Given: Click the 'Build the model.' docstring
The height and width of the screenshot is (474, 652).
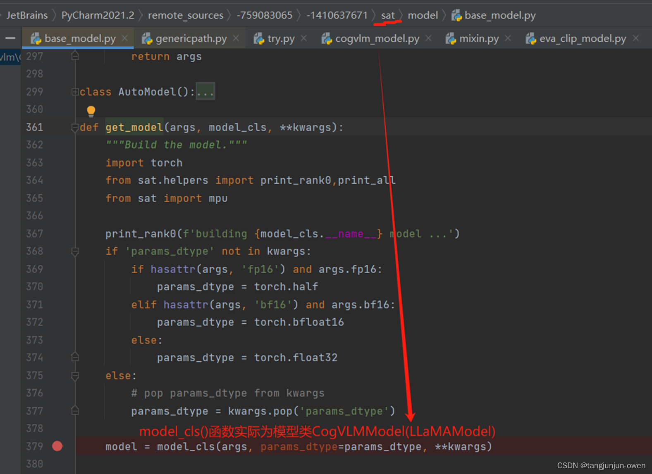Looking at the screenshot, I should click(x=176, y=145).
